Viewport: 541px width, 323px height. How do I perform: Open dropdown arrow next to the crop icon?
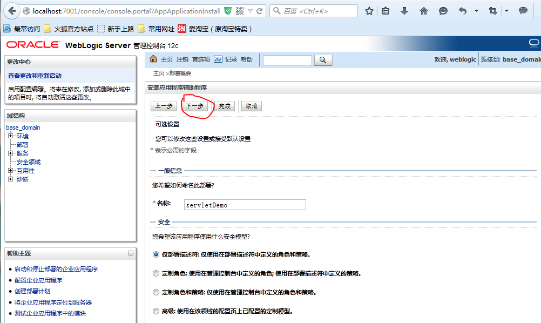point(506,11)
